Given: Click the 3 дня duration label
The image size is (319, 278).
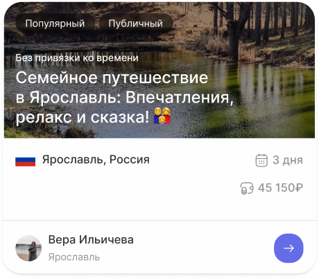Looking at the screenshot, I should (x=288, y=160).
